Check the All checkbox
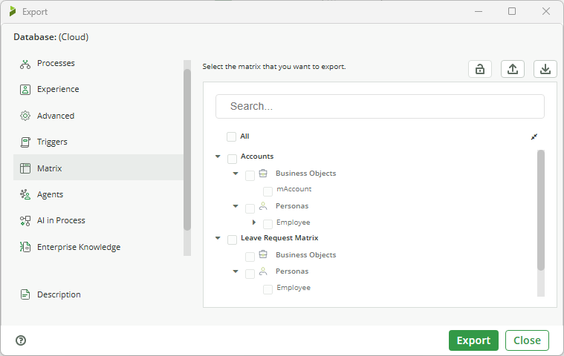This screenshot has width=564, height=356. coord(231,136)
